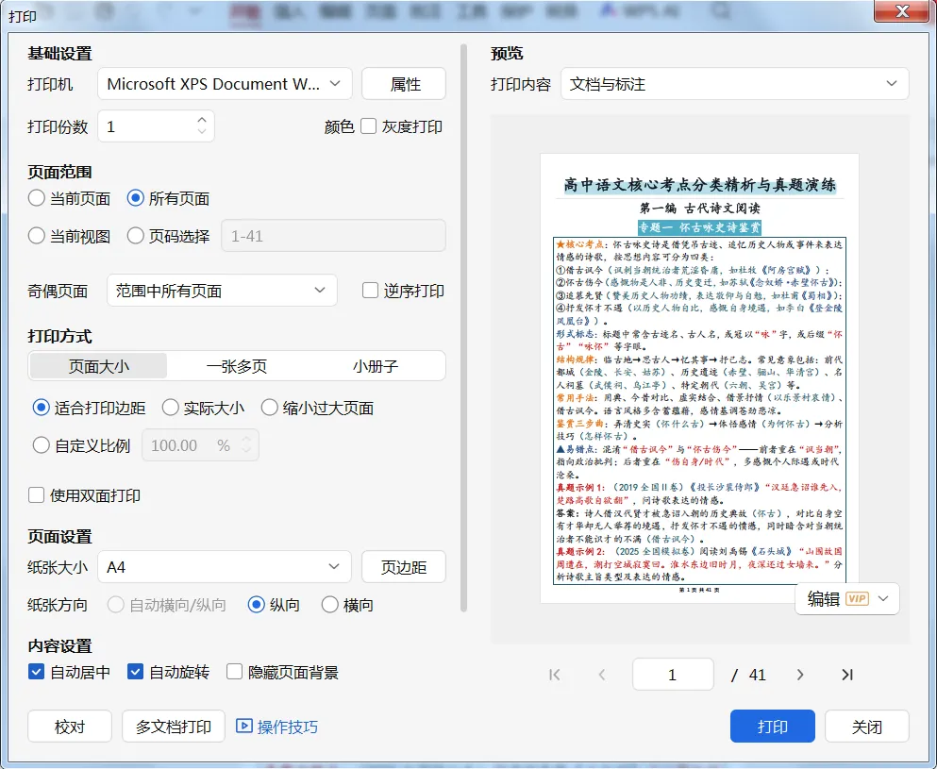This screenshot has height=769, width=937.
Task: Select 当前页面 radio option
Action: pyautogui.click(x=37, y=198)
